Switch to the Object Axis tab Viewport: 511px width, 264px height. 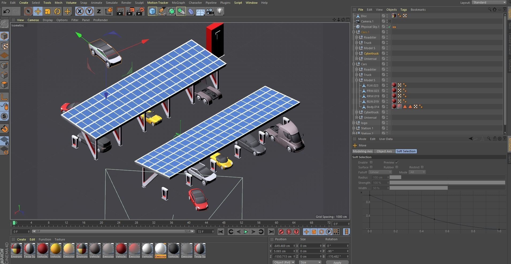384,151
